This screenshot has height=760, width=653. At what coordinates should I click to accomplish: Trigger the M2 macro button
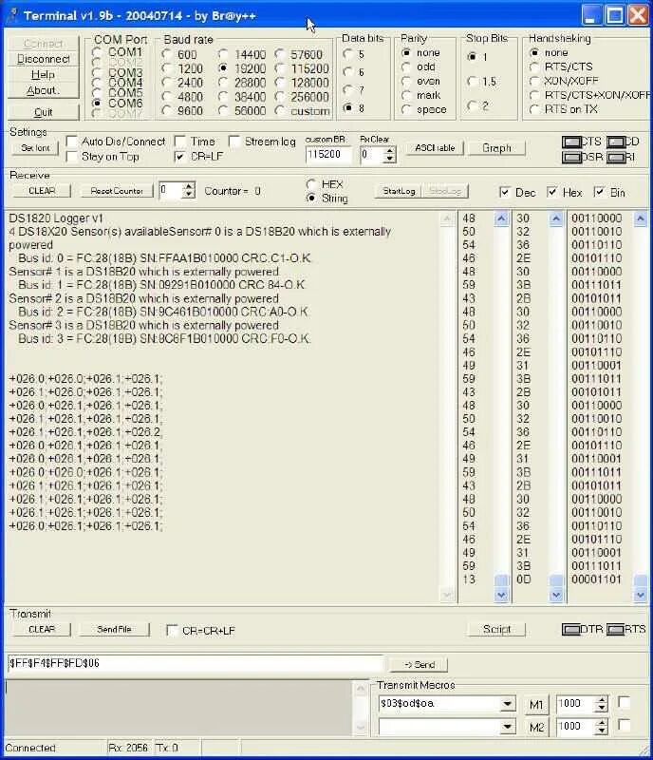coord(536,727)
